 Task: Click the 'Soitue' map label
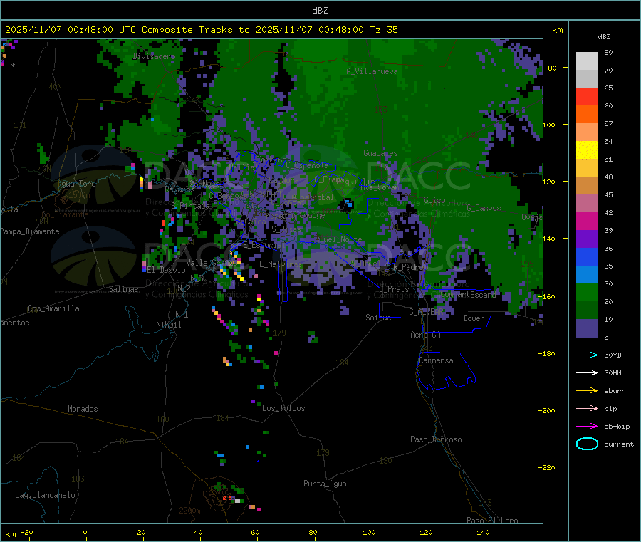[378, 318]
